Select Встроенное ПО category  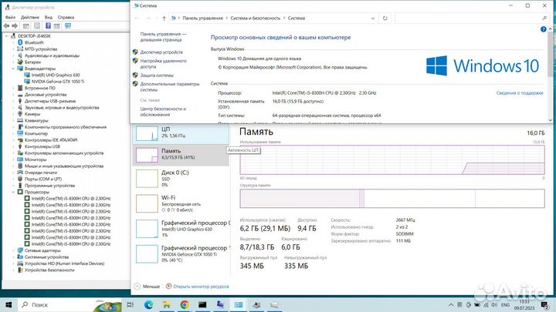(40, 88)
